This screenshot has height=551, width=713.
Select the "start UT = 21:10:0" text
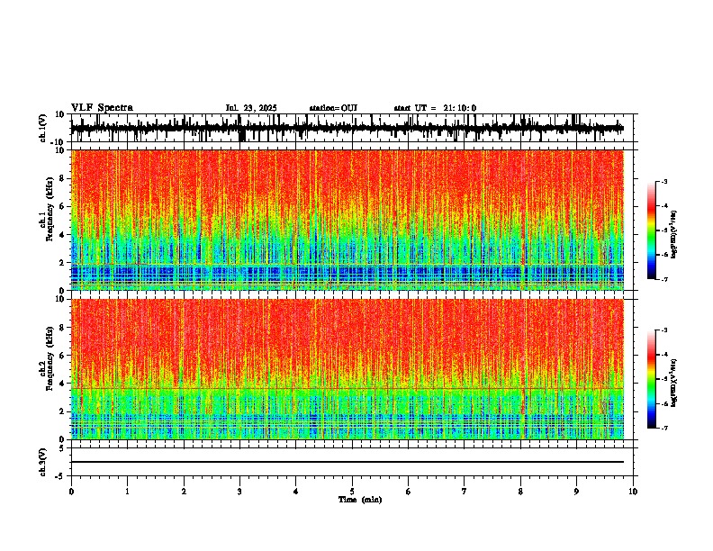435,108
